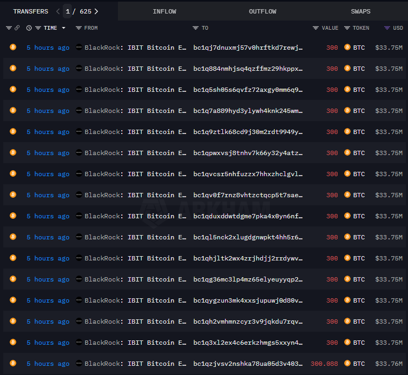
Task: Click the chain link icon in header
Action: click(17, 28)
